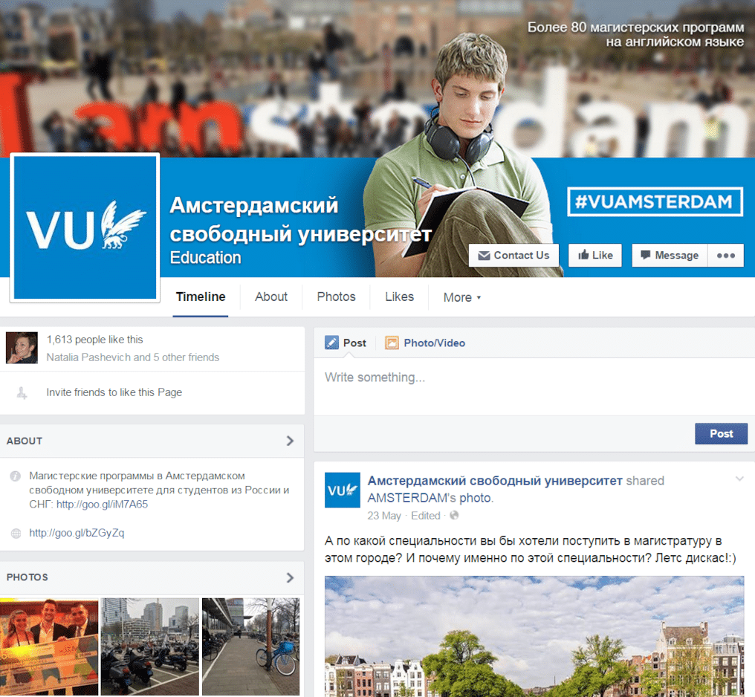
Task: Click Natalia Pashevich's profile thumbnail
Action: click(22, 348)
